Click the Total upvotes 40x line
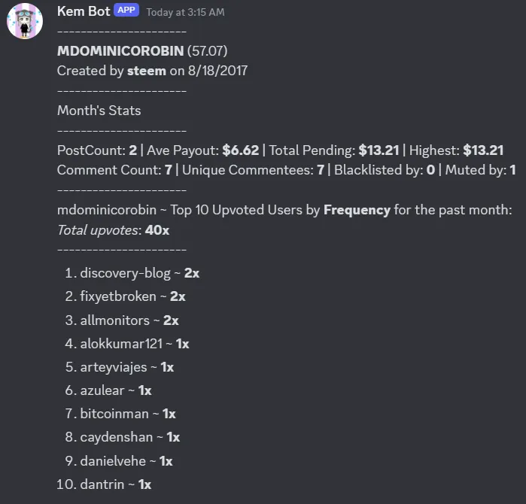Screen dimensions: 526x504 point(113,230)
